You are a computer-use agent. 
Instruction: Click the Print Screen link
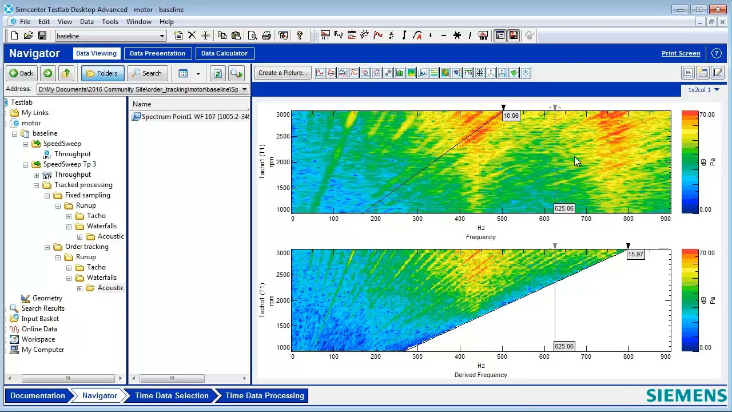tap(681, 53)
